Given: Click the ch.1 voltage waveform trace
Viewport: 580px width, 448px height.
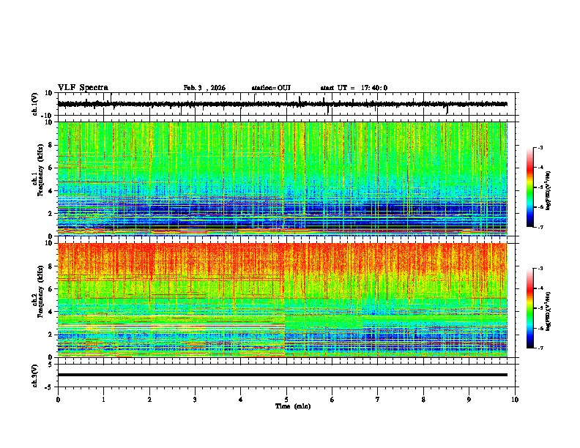Looking at the screenshot, I should point(283,104).
